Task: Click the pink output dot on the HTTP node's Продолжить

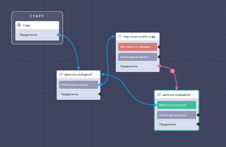Action: (x=159, y=66)
